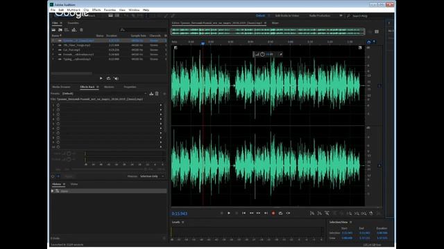The image size is (444, 249).
Task: Switch to the Properties tab
Action: (130, 87)
